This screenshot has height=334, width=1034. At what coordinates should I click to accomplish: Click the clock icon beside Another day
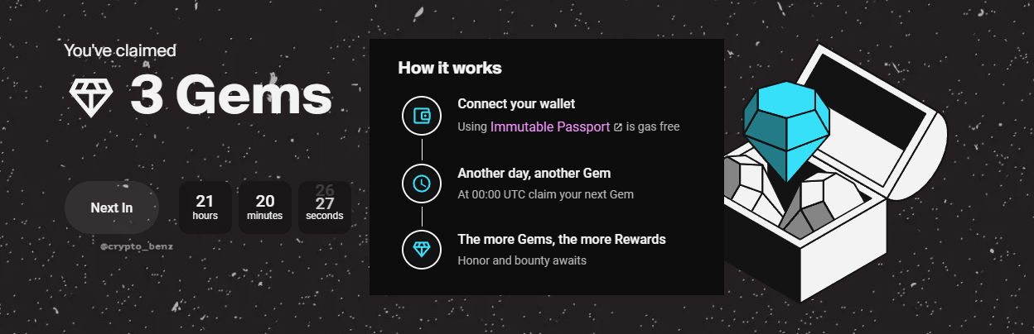422,184
